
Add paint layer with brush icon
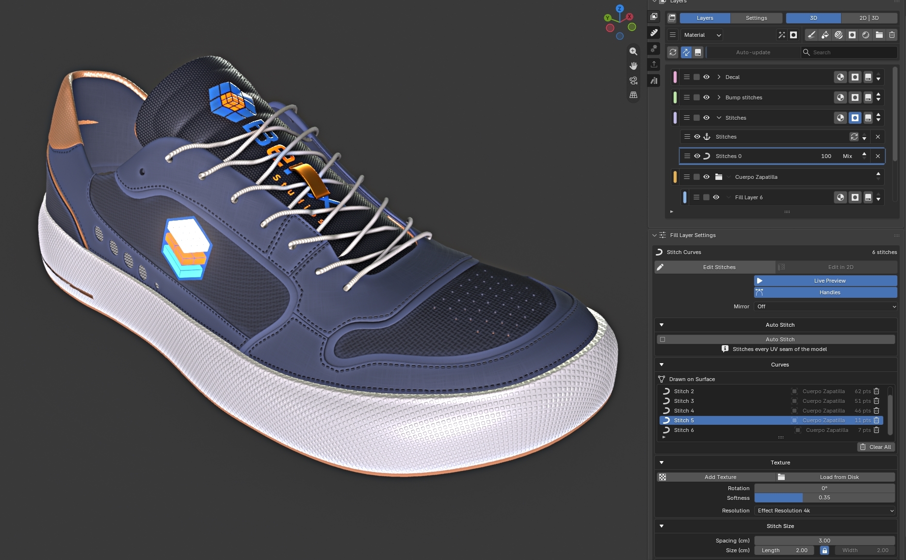811,35
